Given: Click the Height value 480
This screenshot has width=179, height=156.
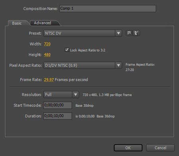Looking at the screenshot, I should [47, 55].
